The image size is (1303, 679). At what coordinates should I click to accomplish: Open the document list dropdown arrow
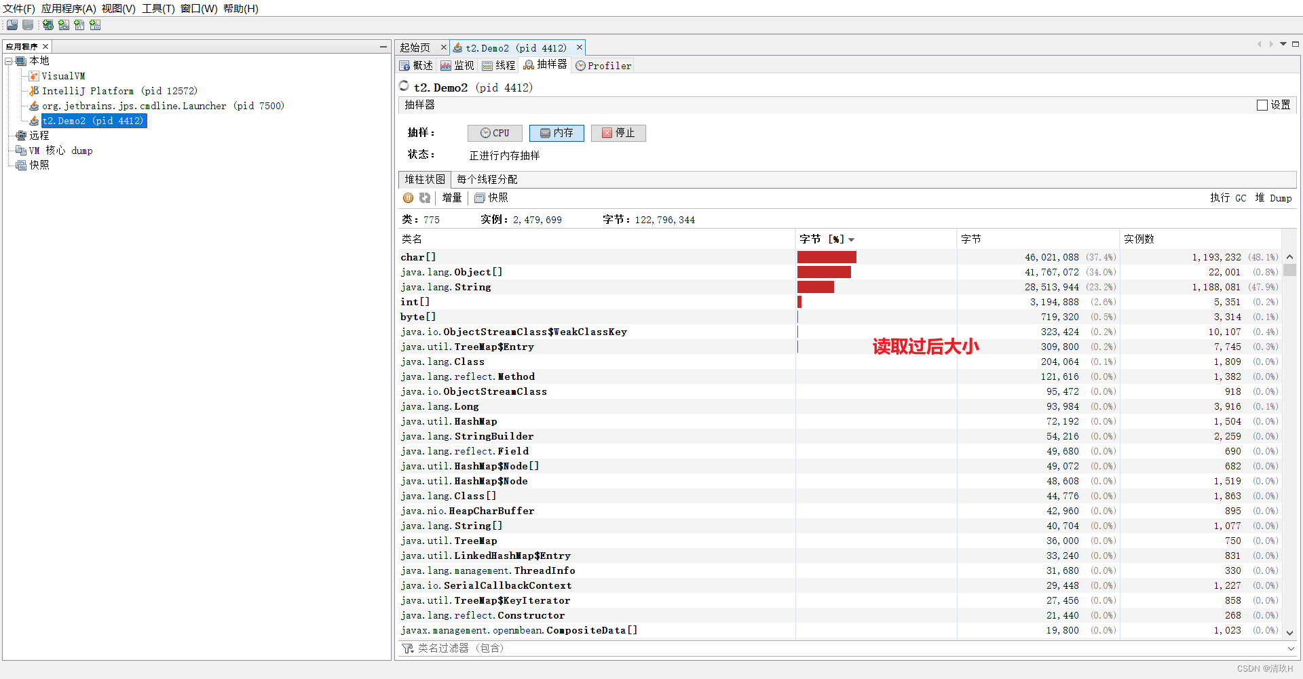tap(1283, 44)
